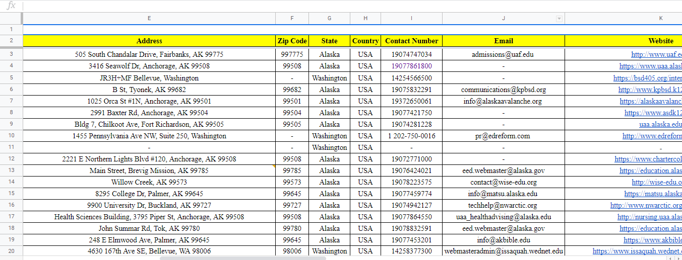Click the Email header cell

(504, 41)
